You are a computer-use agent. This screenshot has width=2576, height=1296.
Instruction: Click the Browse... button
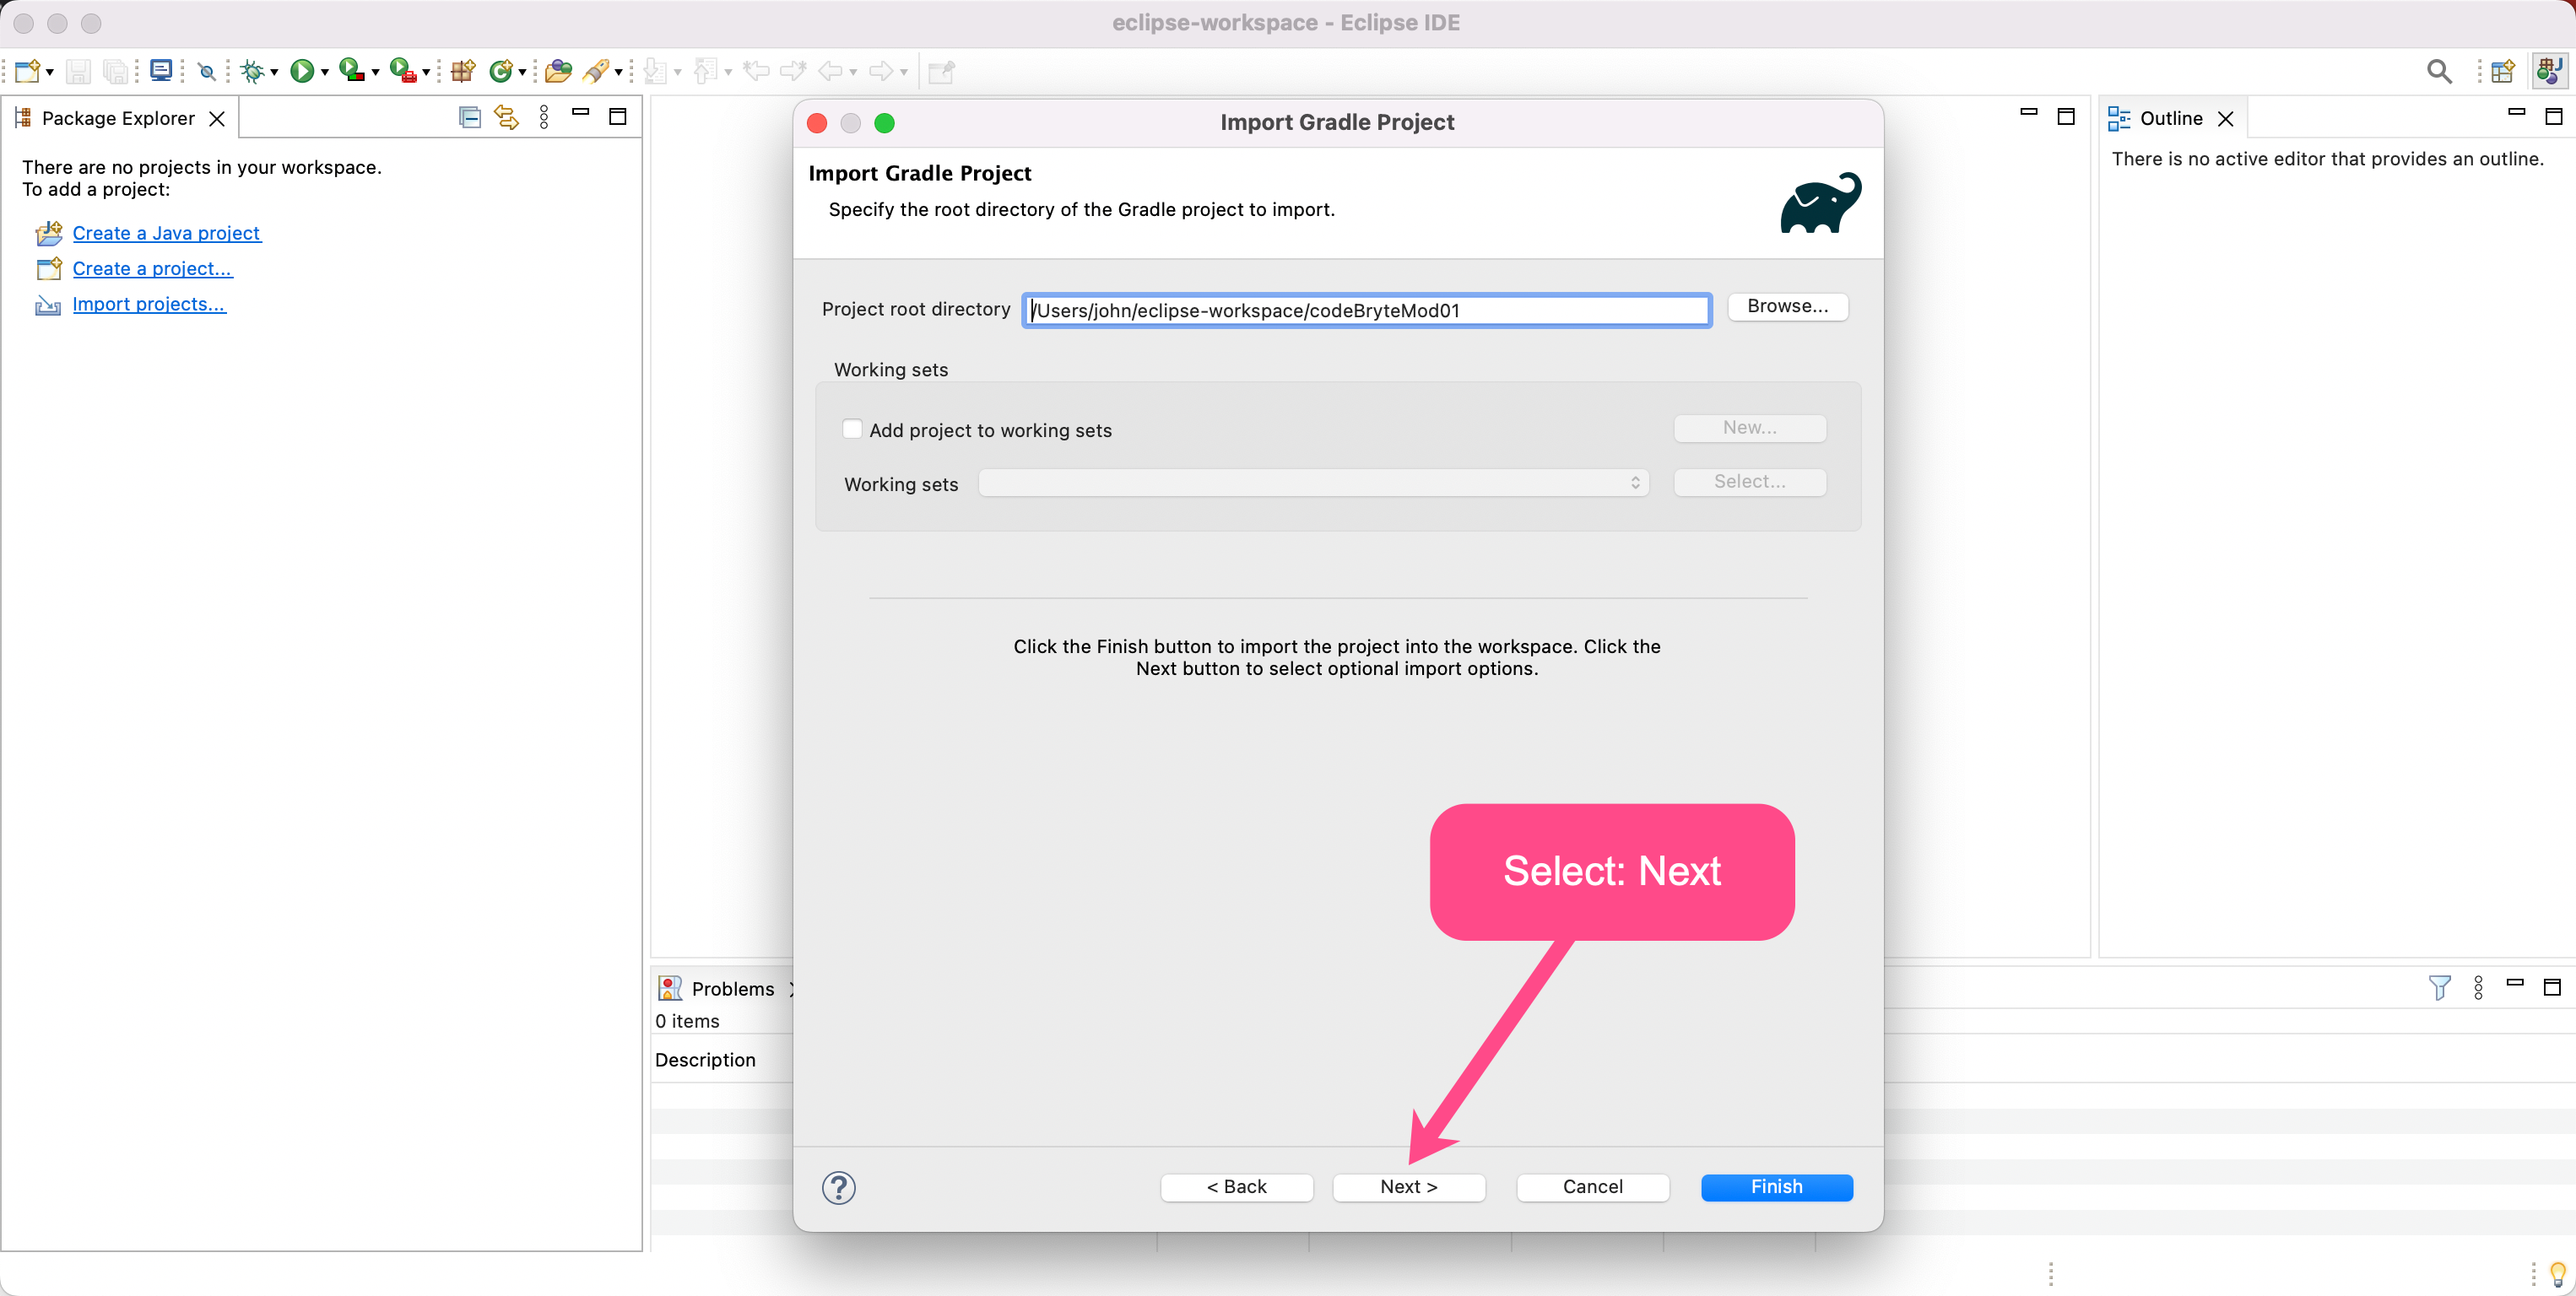coord(1786,306)
